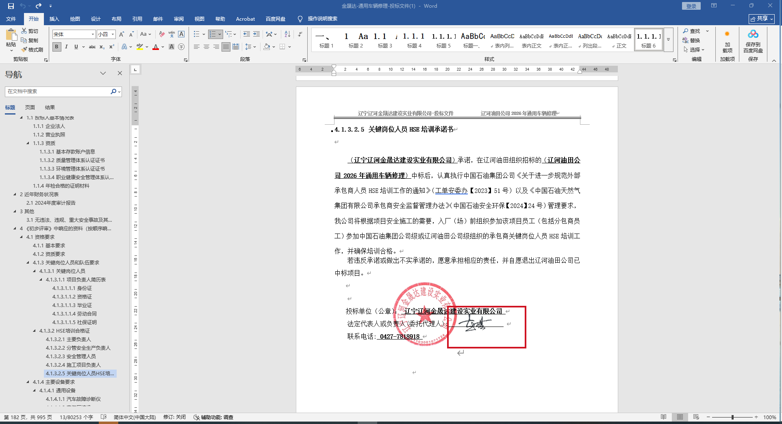Click the 工单安委办 underlined text in document
The height and width of the screenshot is (424, 782).
[451, 190]
